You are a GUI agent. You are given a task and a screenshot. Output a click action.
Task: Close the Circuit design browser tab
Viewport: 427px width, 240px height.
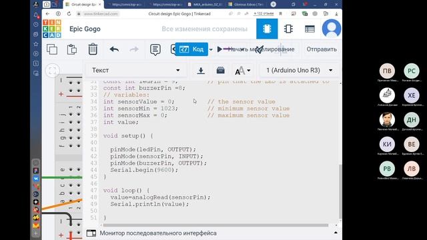100,5
